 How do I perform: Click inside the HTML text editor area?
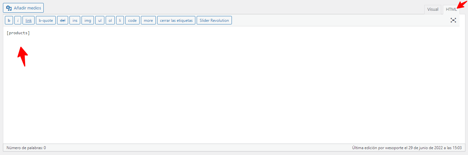(x=234, y=85)
